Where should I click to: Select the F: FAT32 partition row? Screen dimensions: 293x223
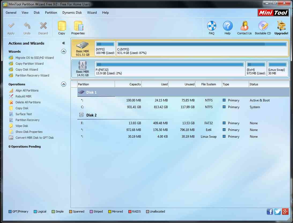coord(183,123)
